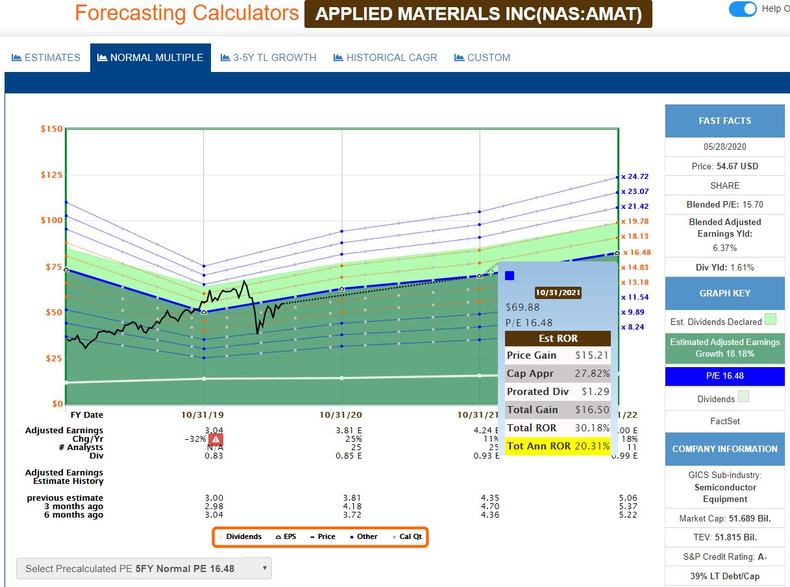Click Estimated Adjusted Earnings Growth 18.18% key

coord(725,348)
